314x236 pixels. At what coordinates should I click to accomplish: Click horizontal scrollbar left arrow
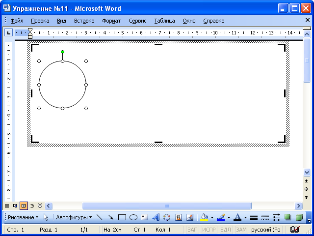pyautogui.click(x=49, y=206)
